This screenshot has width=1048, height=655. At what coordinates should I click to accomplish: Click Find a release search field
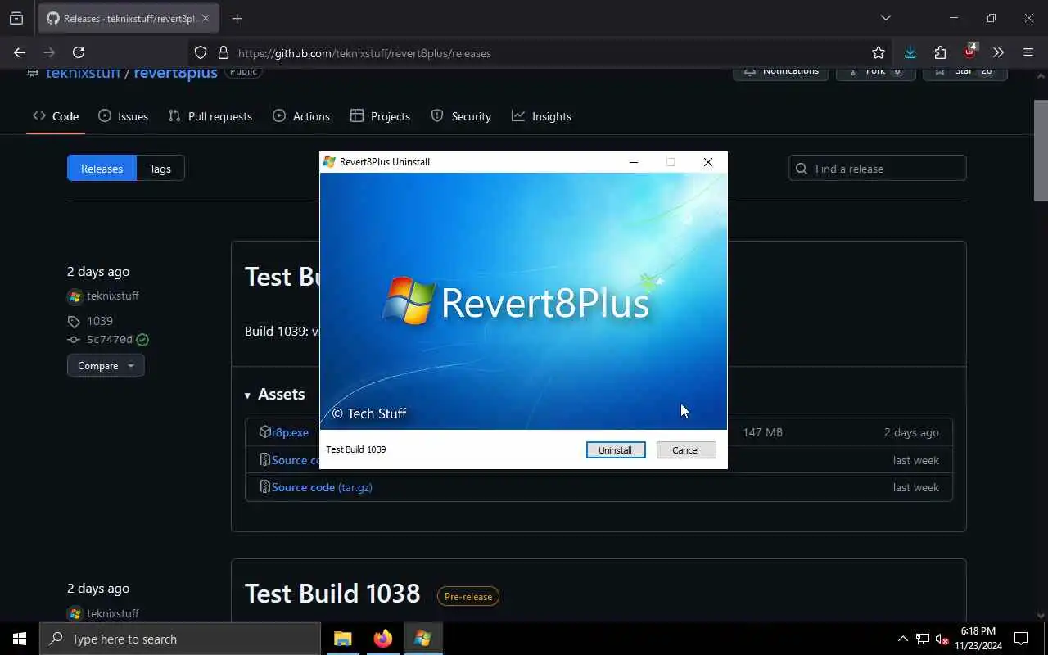point(878,169)
